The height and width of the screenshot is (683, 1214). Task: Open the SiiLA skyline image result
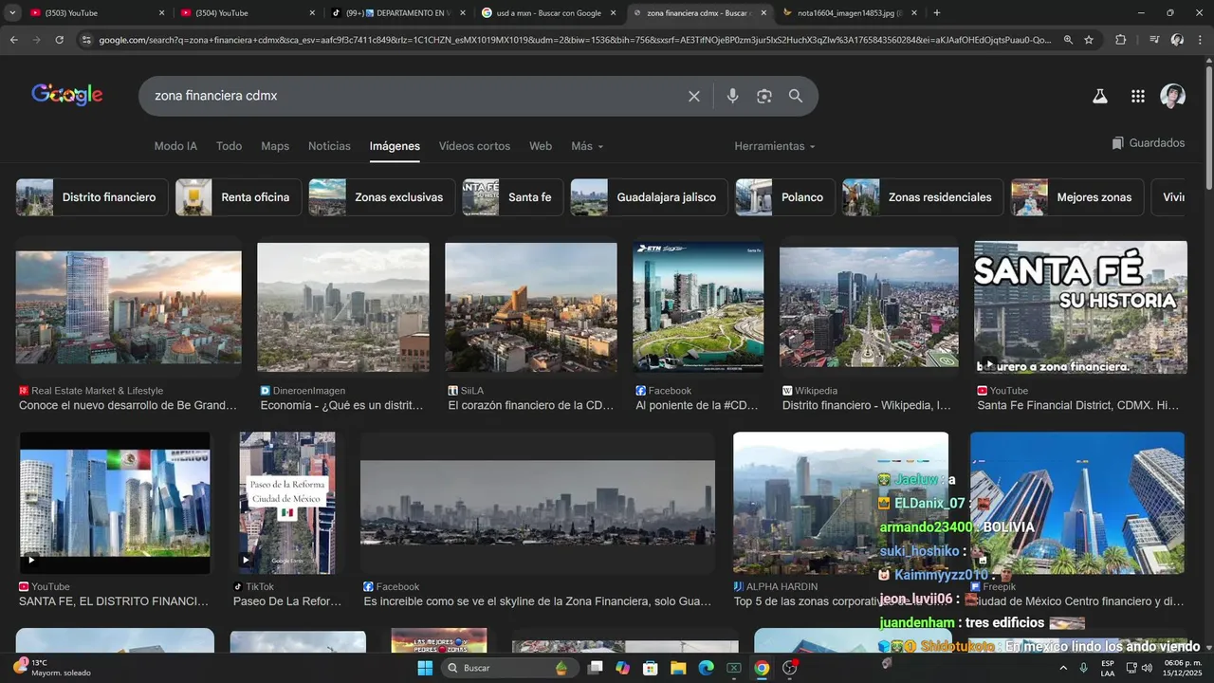[531, 307]
